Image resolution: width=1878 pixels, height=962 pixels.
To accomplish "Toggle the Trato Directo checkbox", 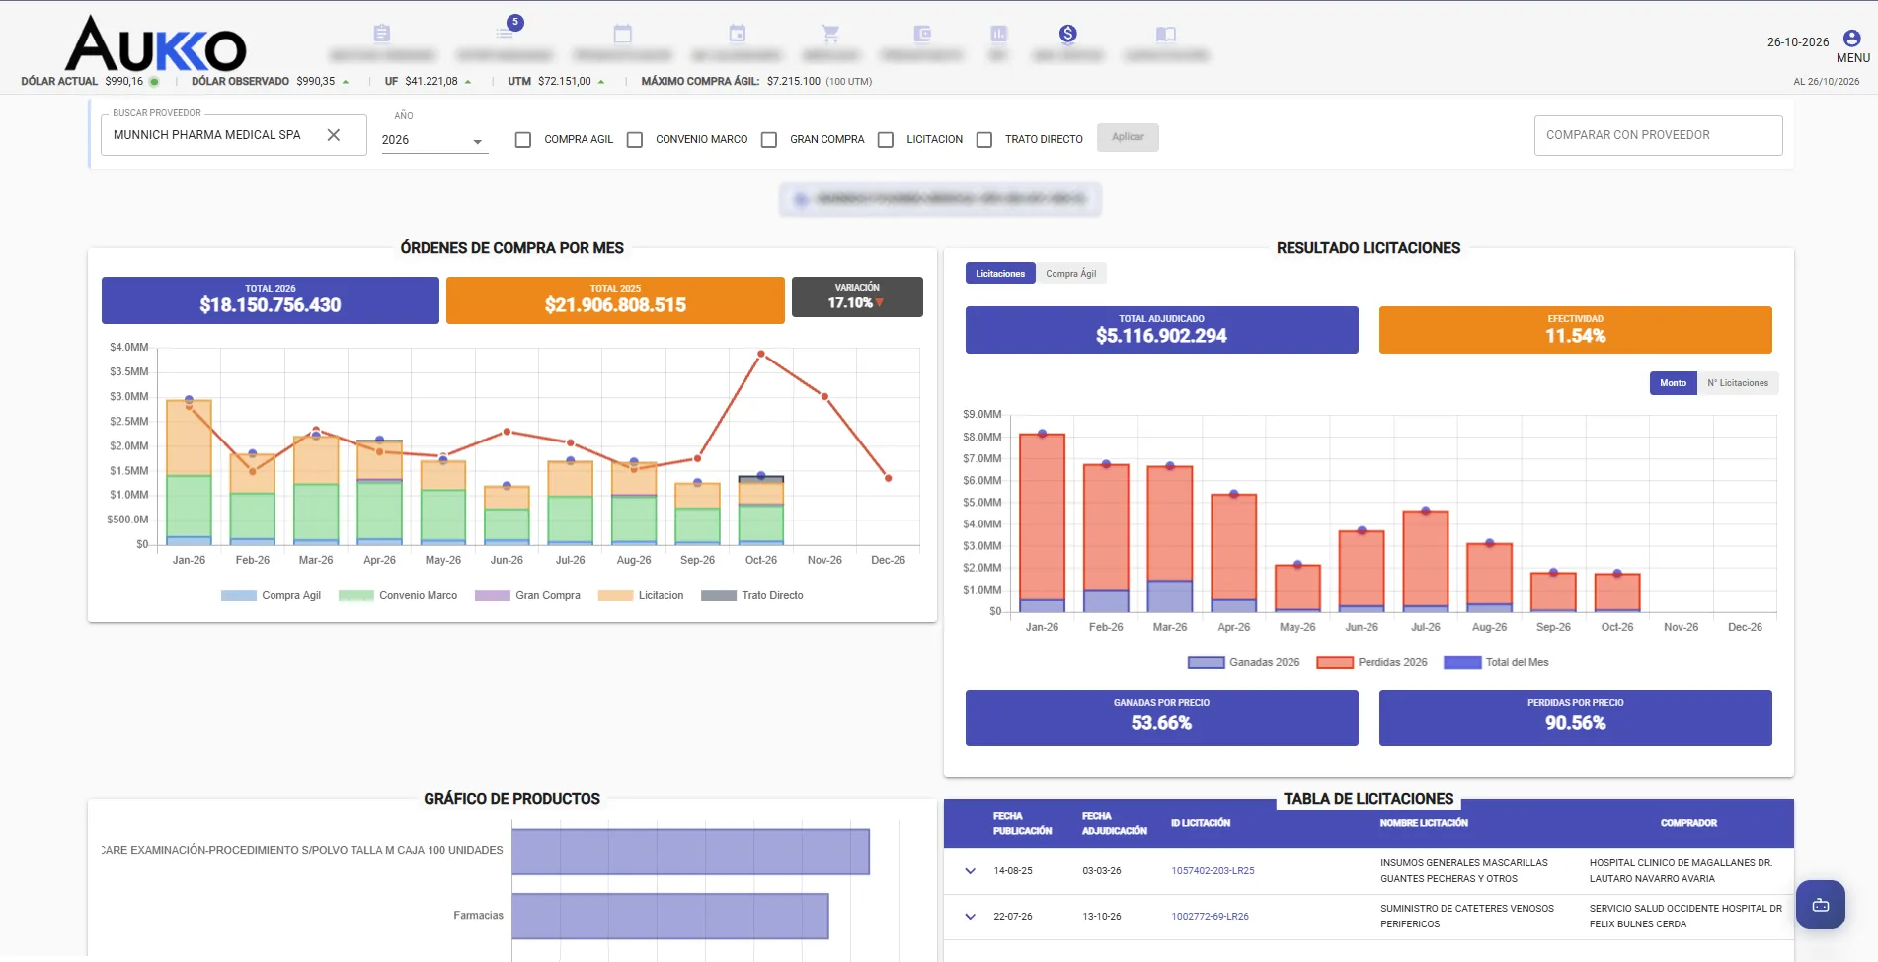I will coord(984,140).
